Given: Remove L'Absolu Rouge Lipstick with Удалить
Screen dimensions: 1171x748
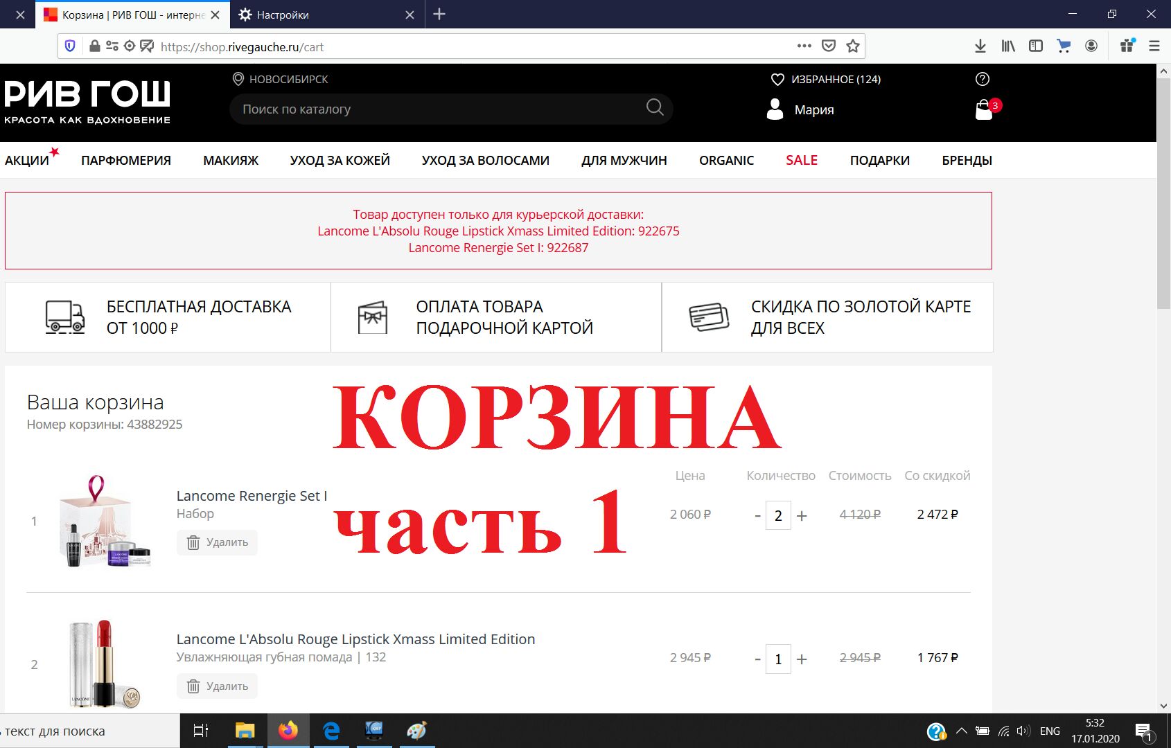Looking at the screenshot, I should [217, 686].
